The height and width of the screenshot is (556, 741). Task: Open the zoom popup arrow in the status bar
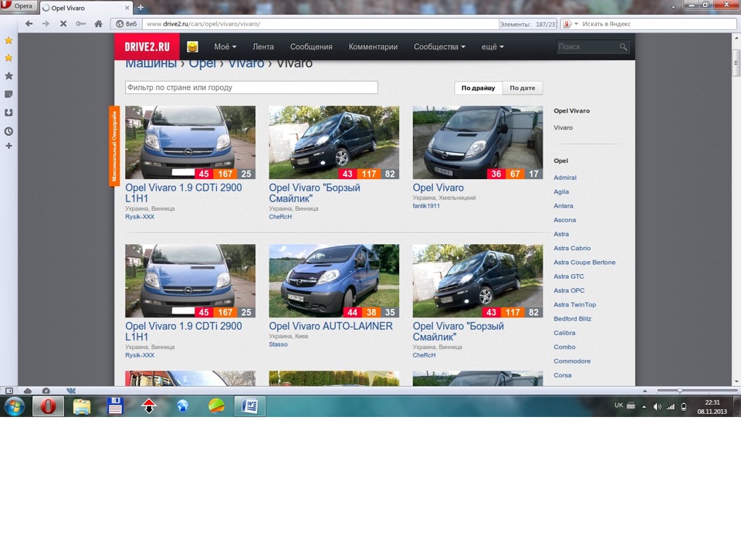tap(645, 391)
